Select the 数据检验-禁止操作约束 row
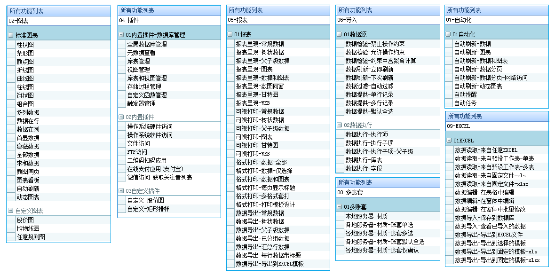 point(388,44)
